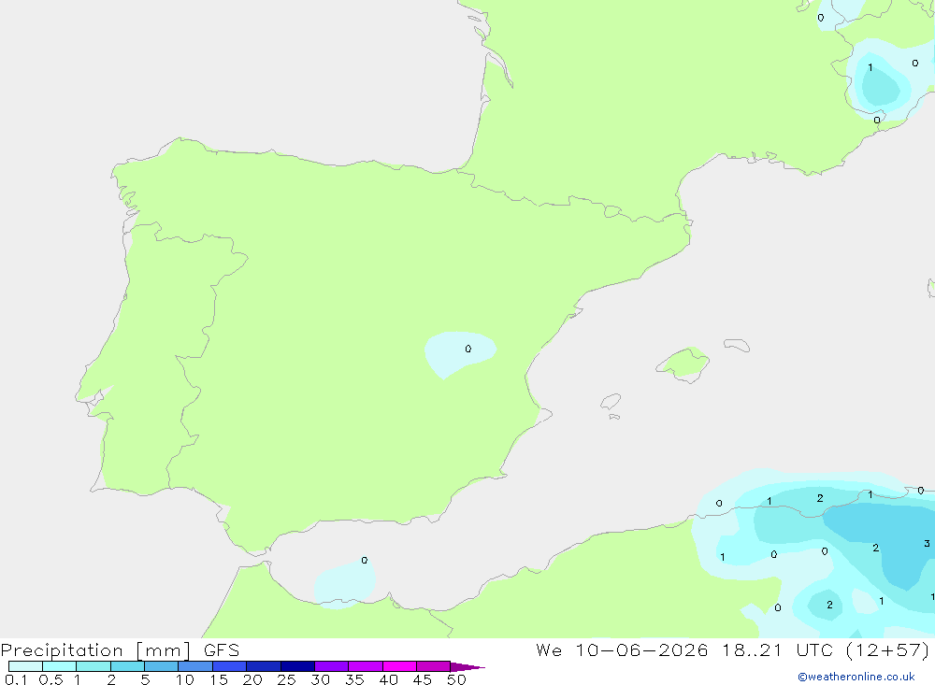Image resolution: width=935 pixels, height=685 pixels.
Task: Click the 'Precipitation [mm]' title text
Action: click(96, 650)
